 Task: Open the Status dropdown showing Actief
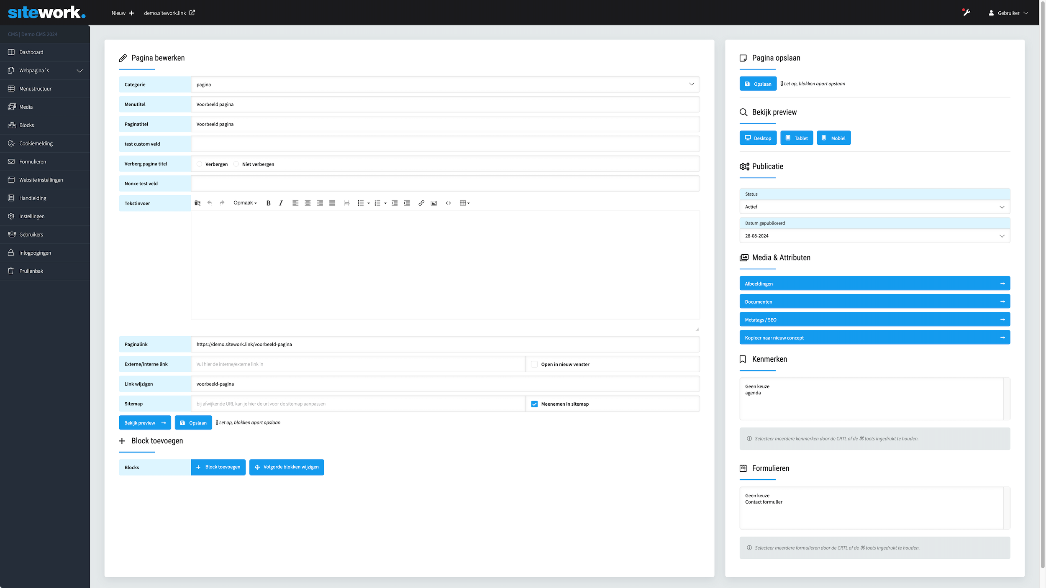(874, 207)
